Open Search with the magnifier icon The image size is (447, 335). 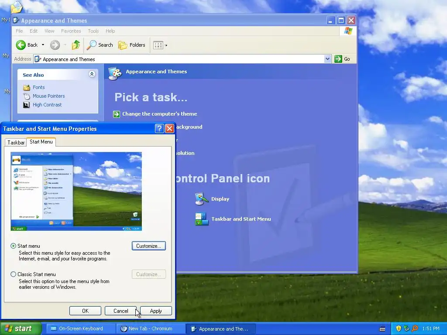[92, 45]
